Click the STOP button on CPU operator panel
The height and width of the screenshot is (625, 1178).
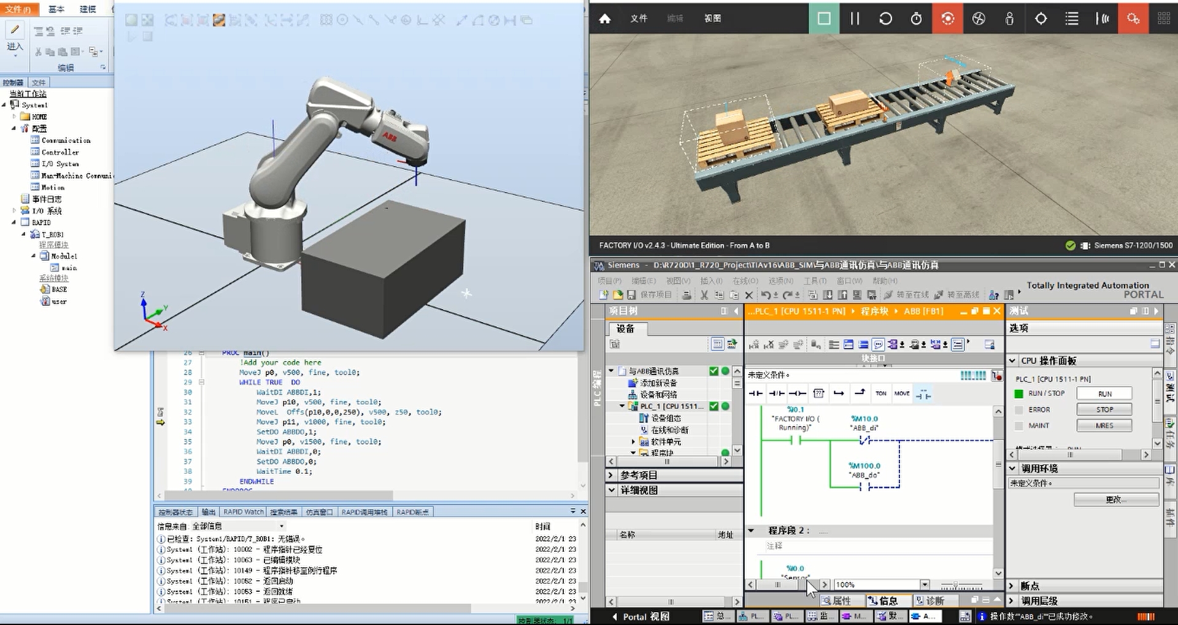click(1104, 410)
